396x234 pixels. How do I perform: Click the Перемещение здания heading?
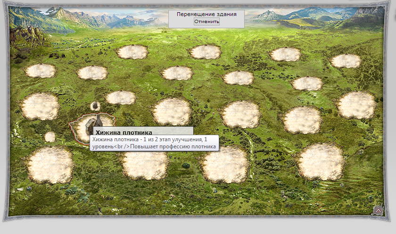click(x=206, y=14)
